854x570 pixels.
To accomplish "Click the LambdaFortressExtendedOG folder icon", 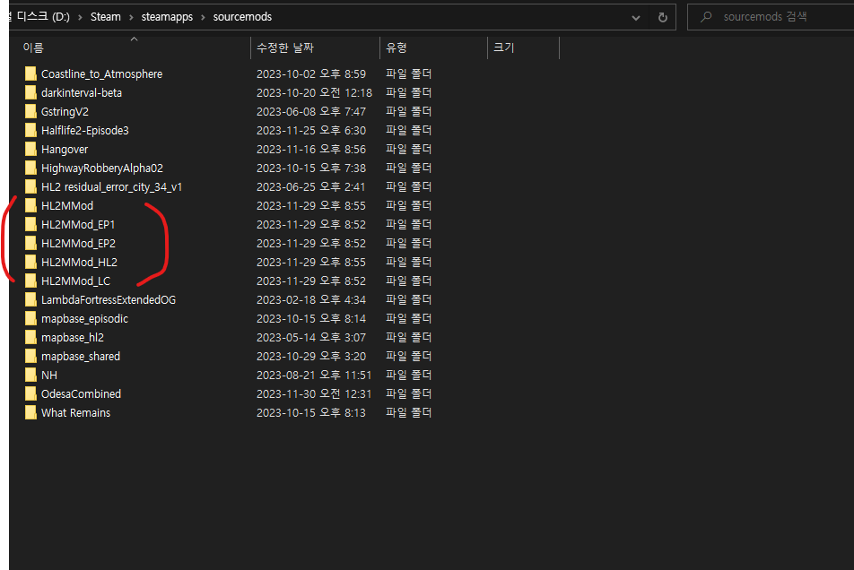I will 30,299.
